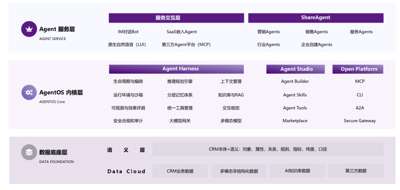
Task: Click Marketplace
Action: (295, 121)
